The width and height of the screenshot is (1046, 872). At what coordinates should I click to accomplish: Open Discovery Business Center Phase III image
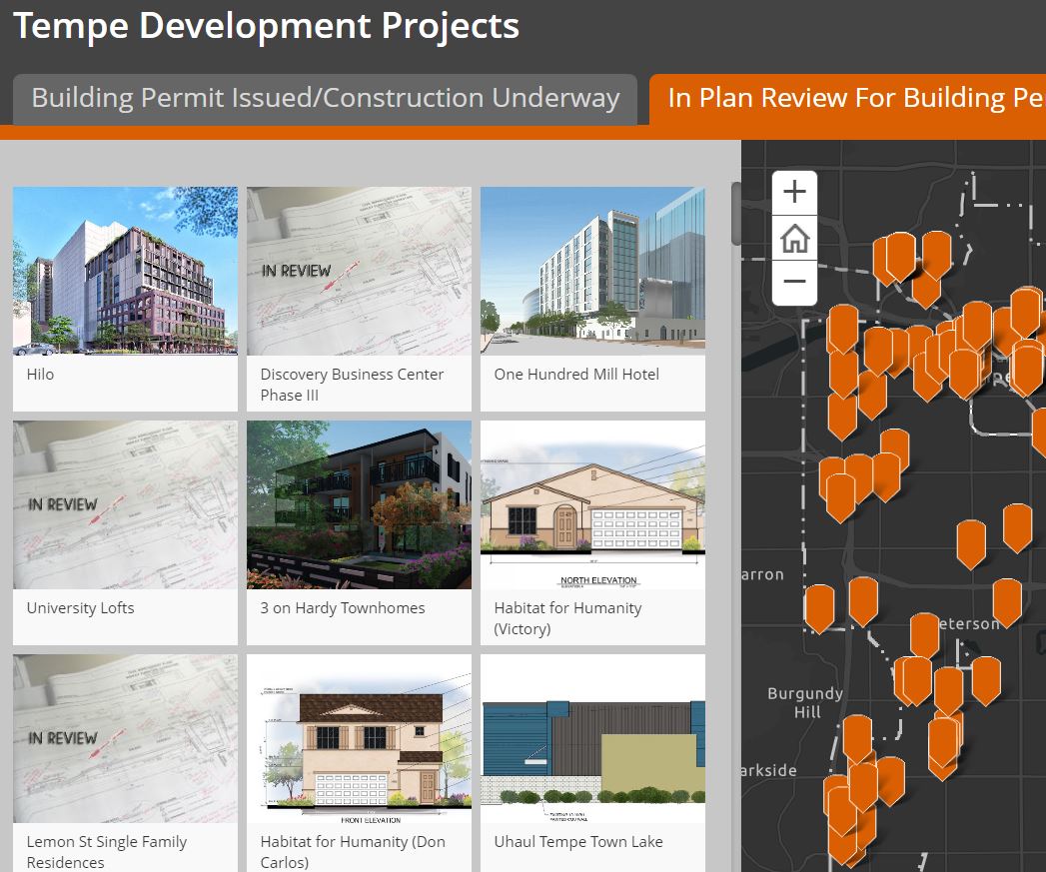(359, 271)
